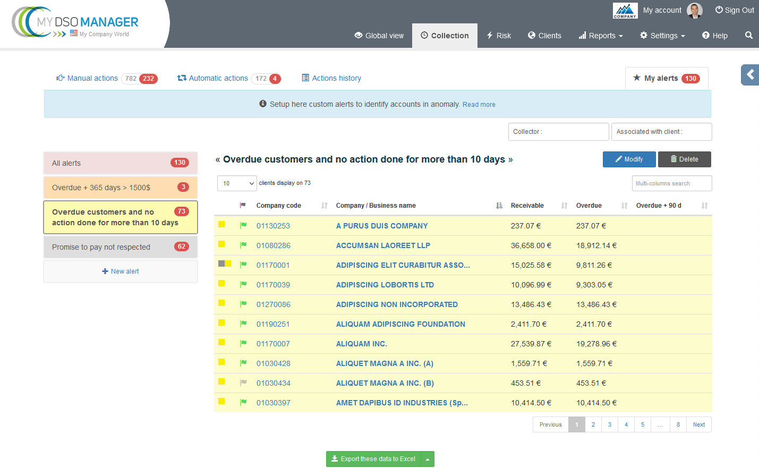The width and height of the screenshot is (759, 476).
Task: Click the yellow status square for ACCUMSAN LAOREET LLP
Action: (x=221, y=244)
